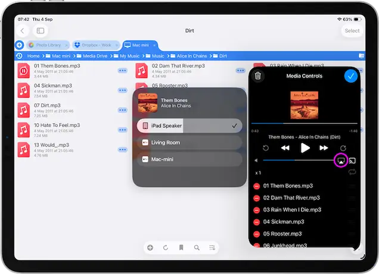
Task: Delete playlist with the trash icon
Action: point(257,76)
